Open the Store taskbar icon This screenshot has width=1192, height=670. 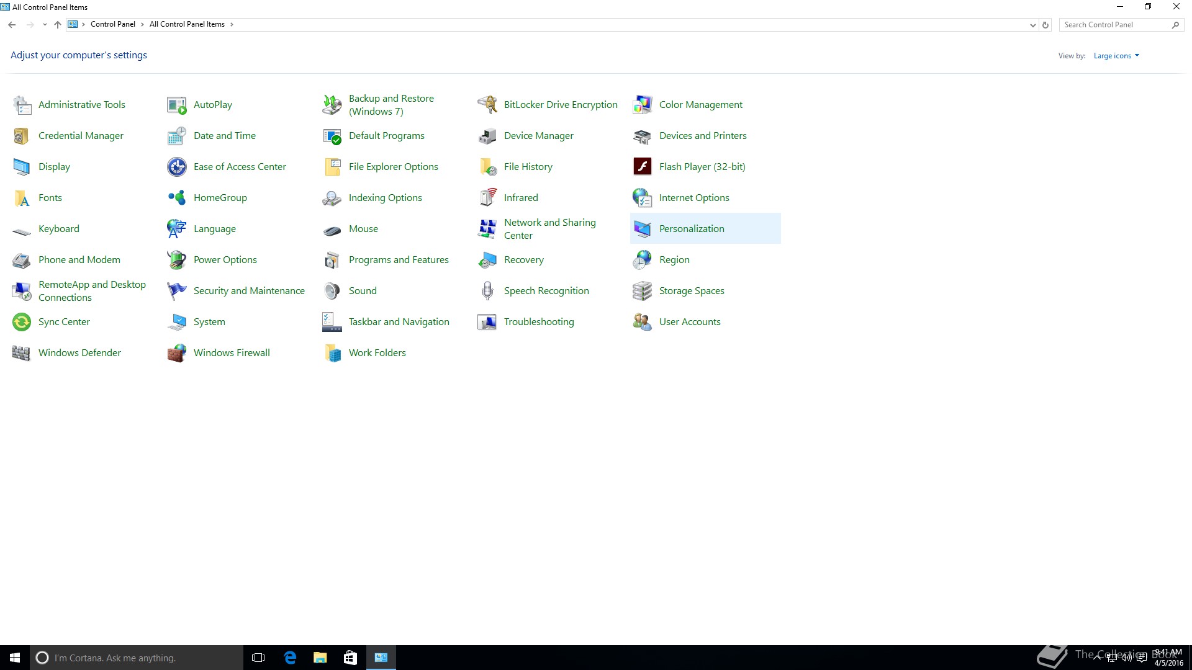[x=350, y=658]
